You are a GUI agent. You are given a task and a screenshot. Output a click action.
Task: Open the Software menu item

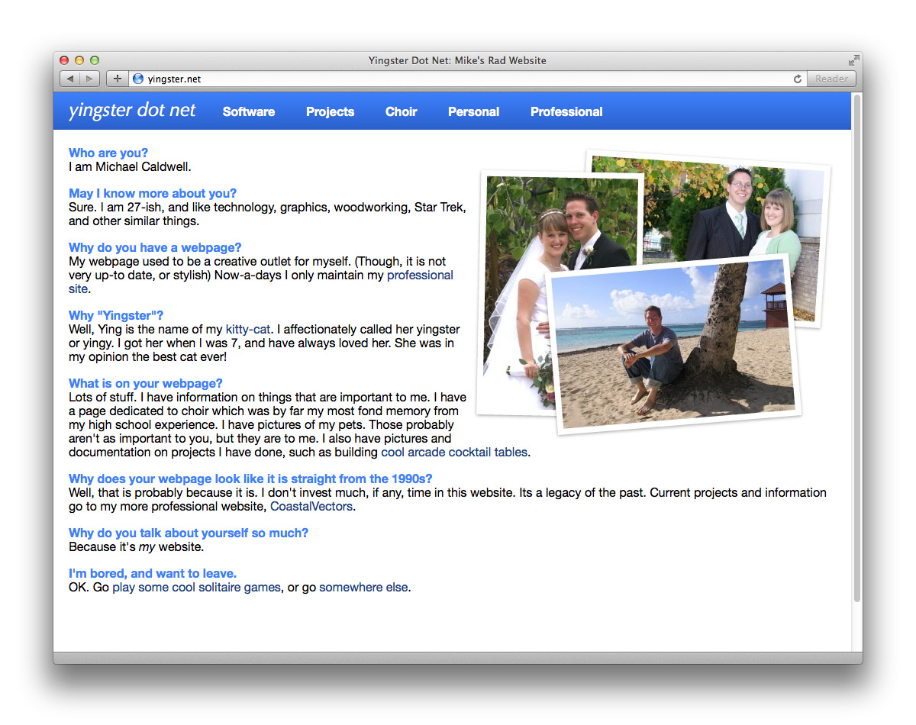[x=248, y=111]
